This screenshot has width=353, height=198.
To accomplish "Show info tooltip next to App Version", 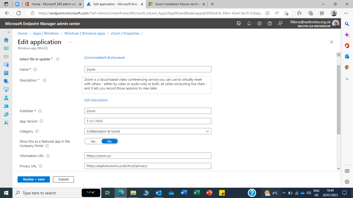I will point(41,121).
